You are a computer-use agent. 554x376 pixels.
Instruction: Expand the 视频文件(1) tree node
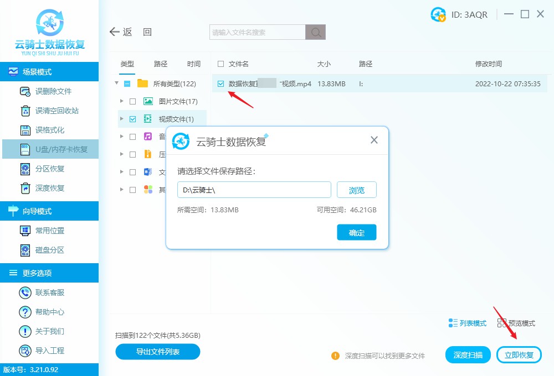121,119
